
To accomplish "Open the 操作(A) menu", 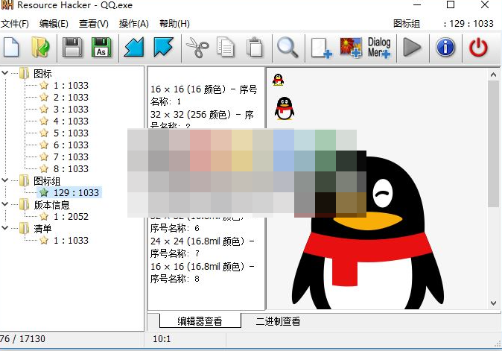I will click(134, 24).
